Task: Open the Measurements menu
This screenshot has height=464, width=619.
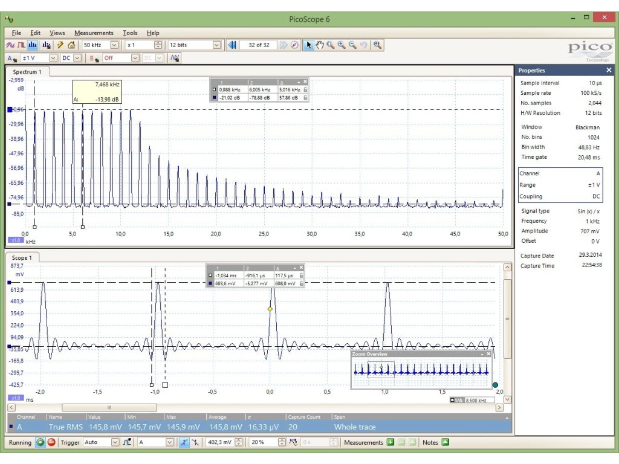Action: click(94, 33)
